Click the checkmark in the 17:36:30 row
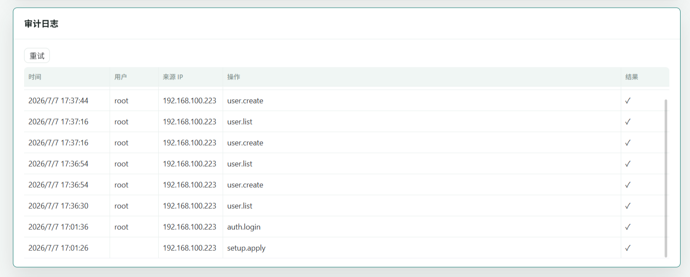The width and height of the screenshot is (690, 277). (628, 206)
